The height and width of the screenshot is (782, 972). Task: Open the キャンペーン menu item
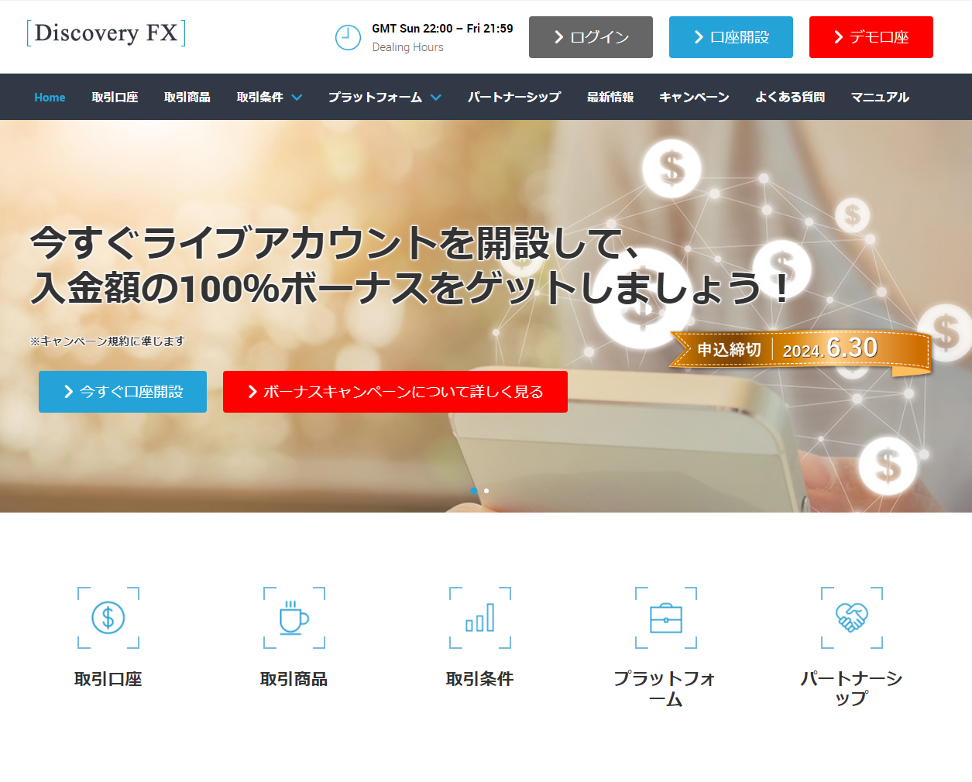(694, 98)
